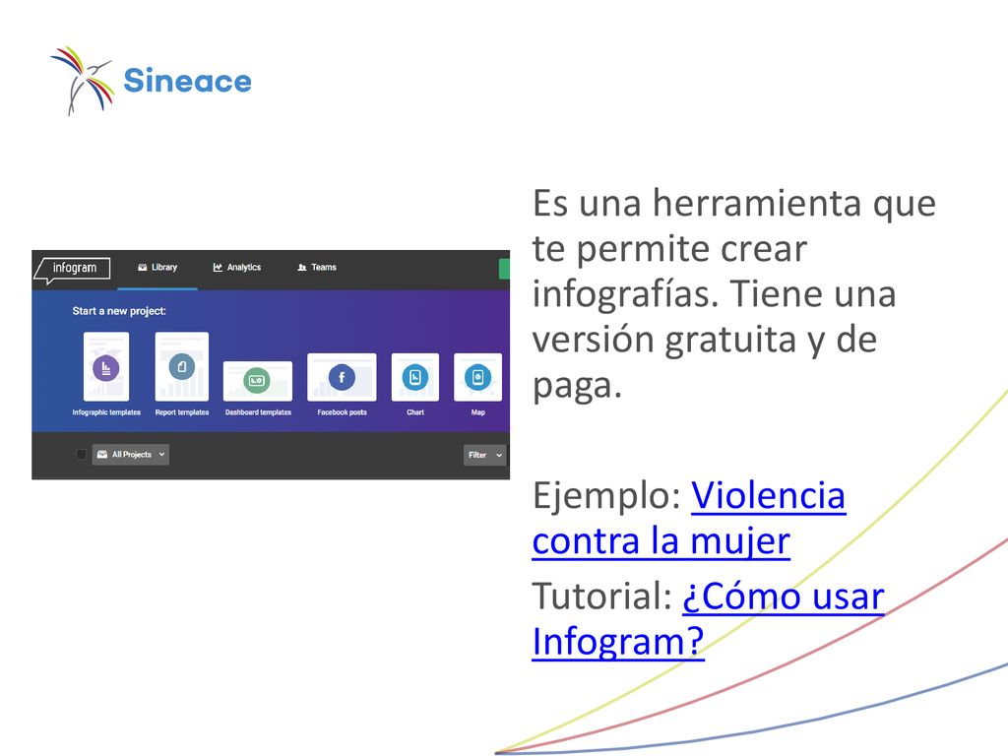Image resolution: width=1008 pixels, height=756 pixels.
Task: Select the Infographic templates thumbnail
Action: pos(106,367)
